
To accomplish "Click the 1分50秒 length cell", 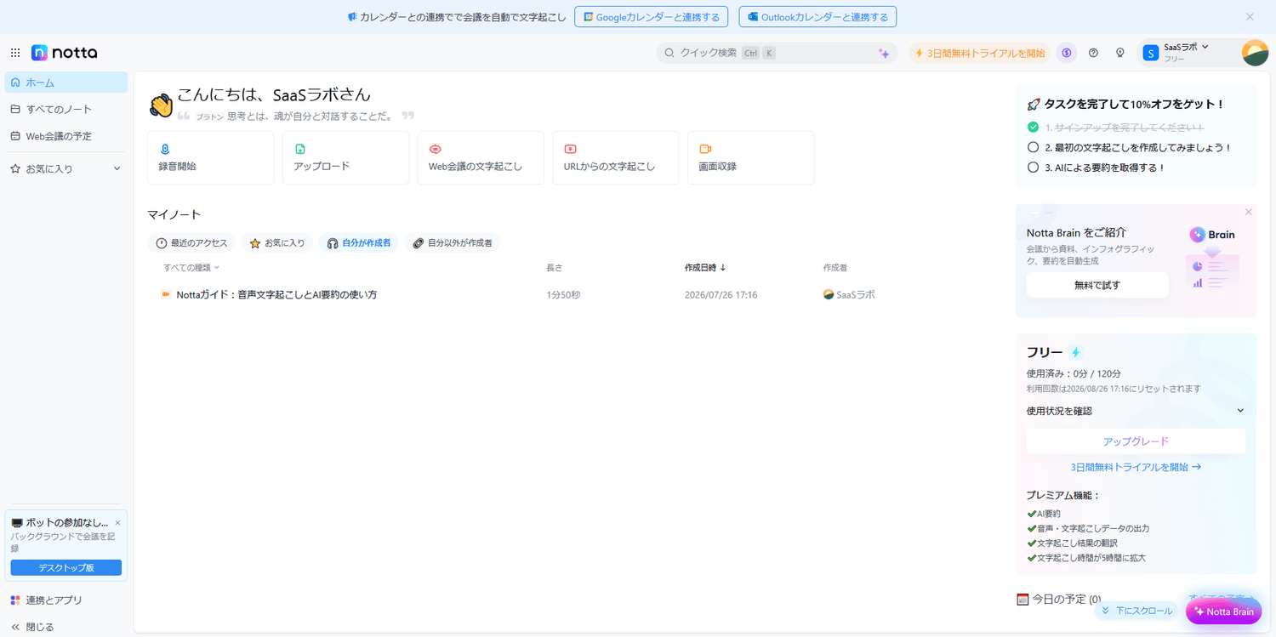I will coord(563,295).
